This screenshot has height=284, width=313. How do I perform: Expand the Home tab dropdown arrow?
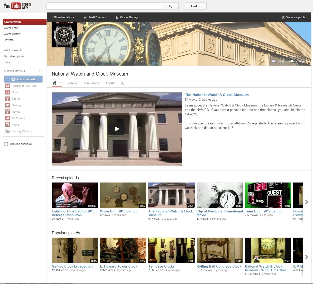pyautogui.click(x=60, y=83)
